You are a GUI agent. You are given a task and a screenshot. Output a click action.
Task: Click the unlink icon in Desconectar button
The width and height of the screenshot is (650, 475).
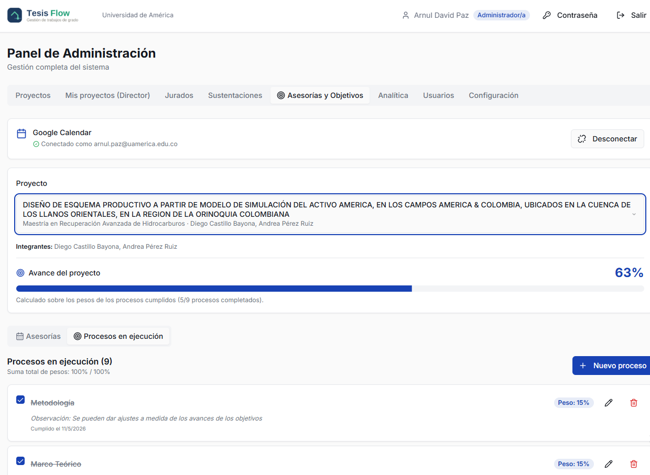[x=582, y=139]
